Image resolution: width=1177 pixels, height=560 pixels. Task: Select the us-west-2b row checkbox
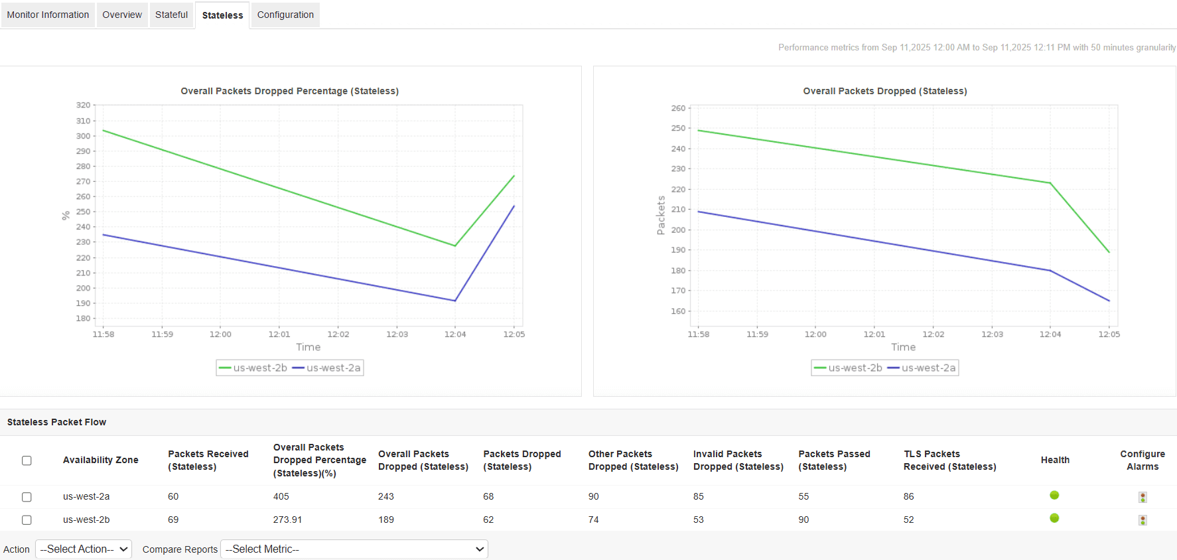[x=27, y=520]
